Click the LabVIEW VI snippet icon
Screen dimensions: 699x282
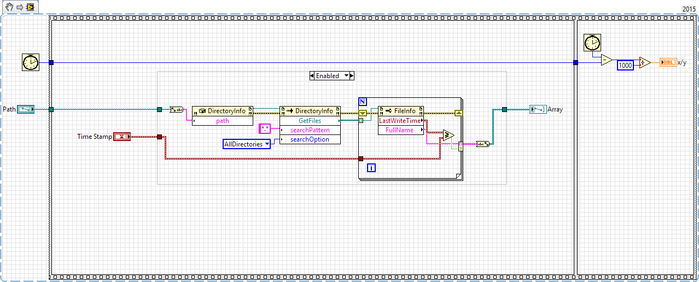[30, 8]
